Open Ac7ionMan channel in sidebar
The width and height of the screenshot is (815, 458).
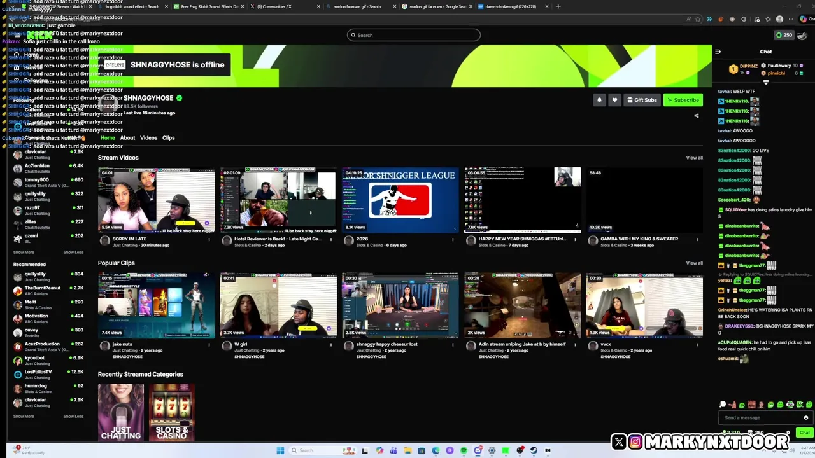(48, 169)
